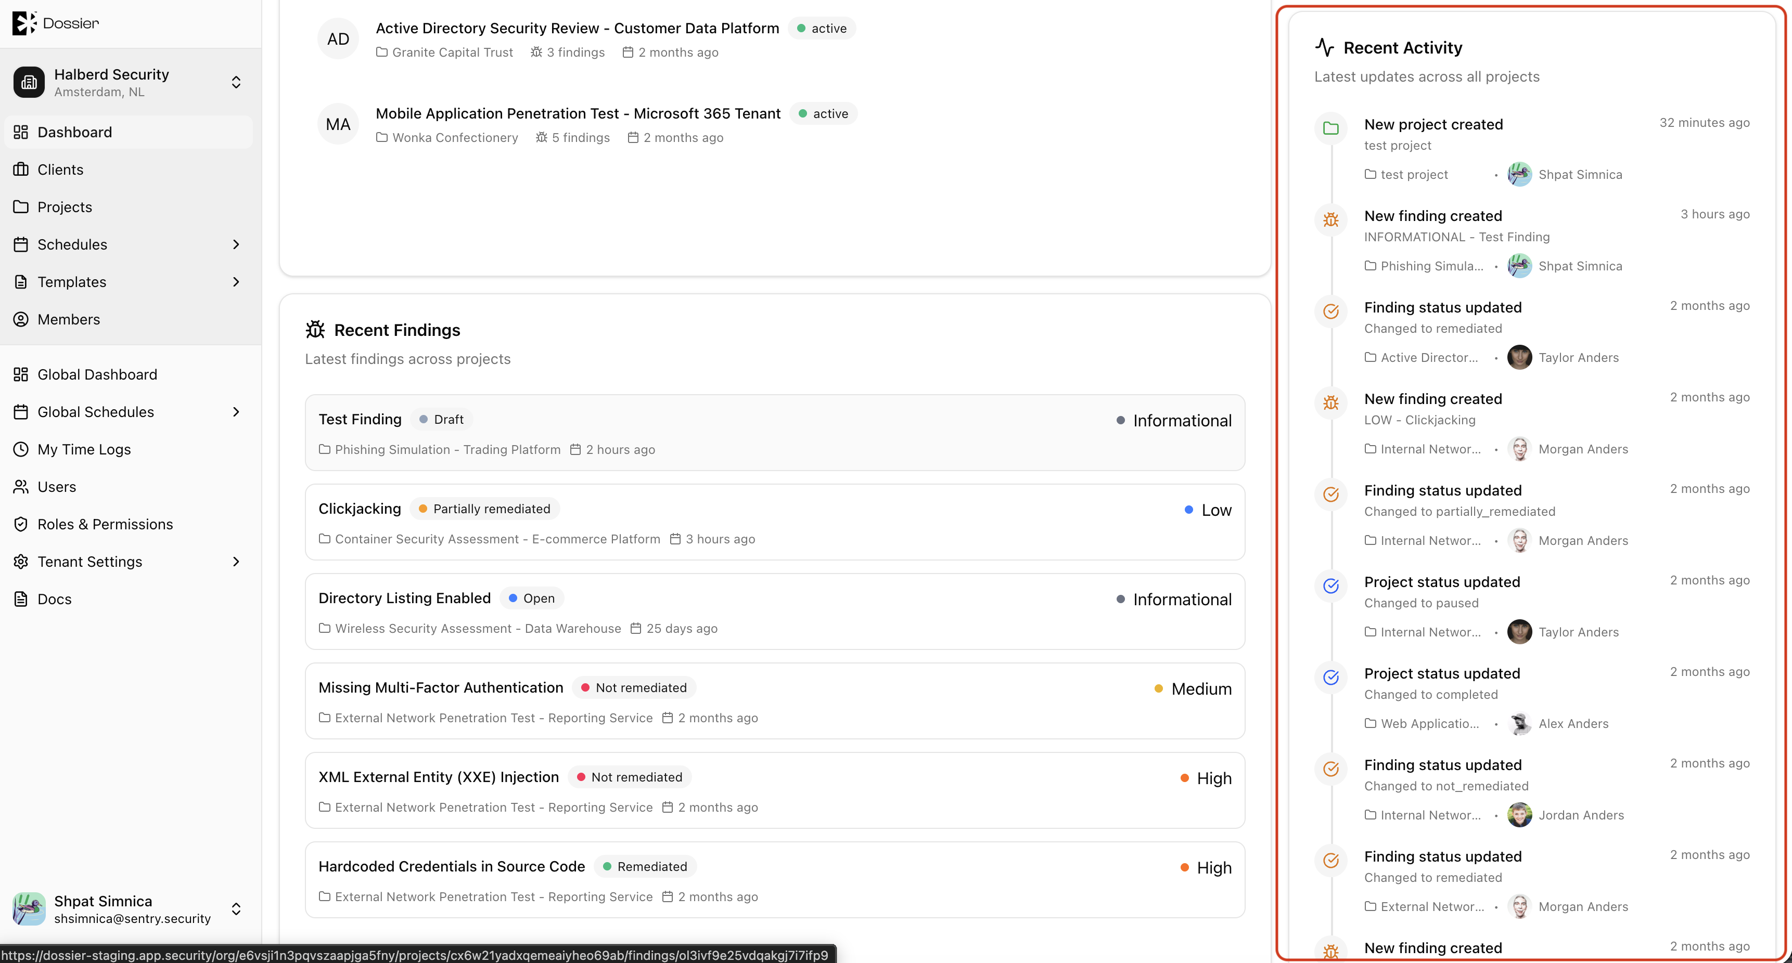Viewport: 1792px width, 963px height.
Task: Click the Roles & Permissions shield icon
Action: tap(21, 524)
